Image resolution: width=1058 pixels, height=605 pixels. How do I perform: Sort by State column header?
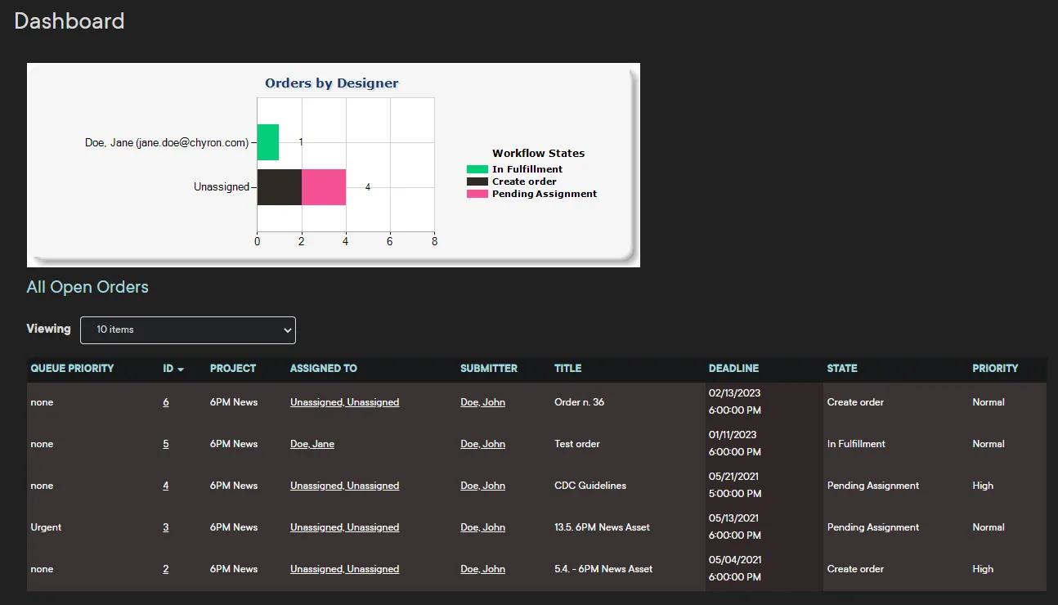point(842,369)
